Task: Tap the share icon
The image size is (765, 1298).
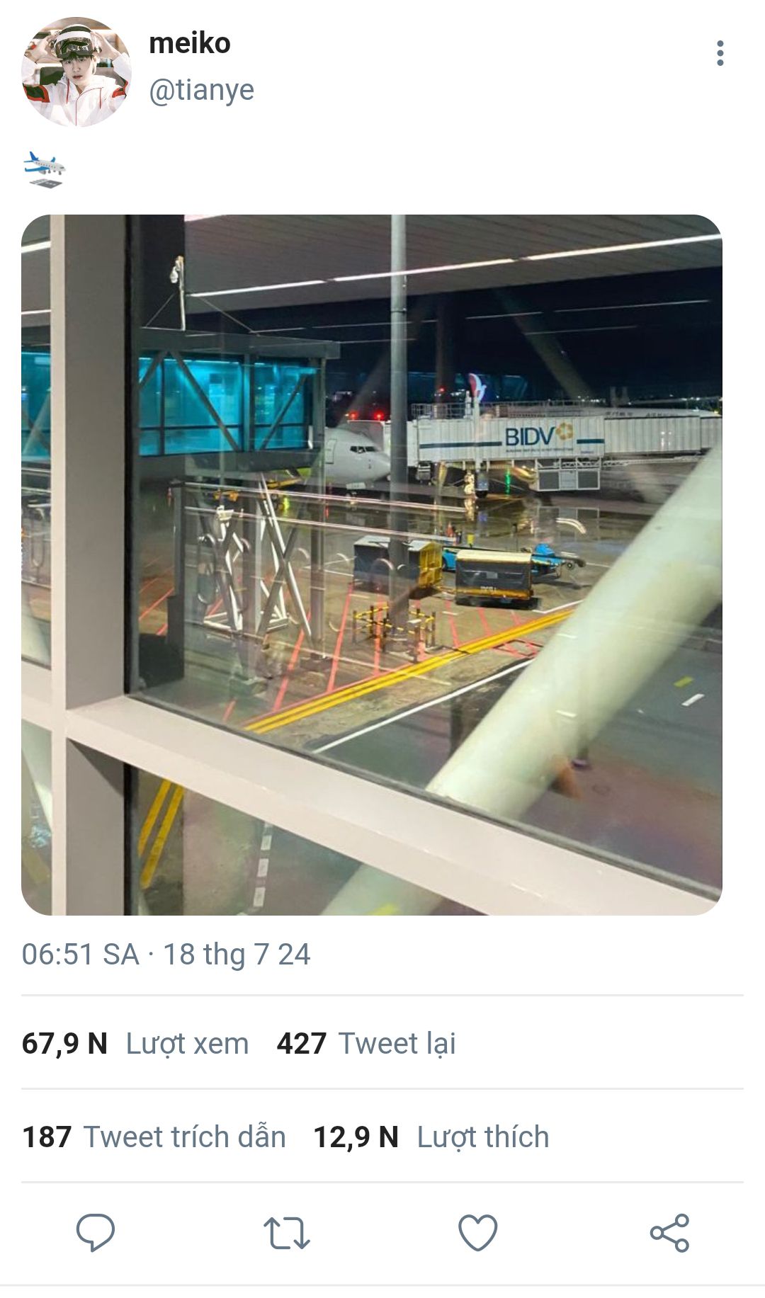Action: point(669,1233)
